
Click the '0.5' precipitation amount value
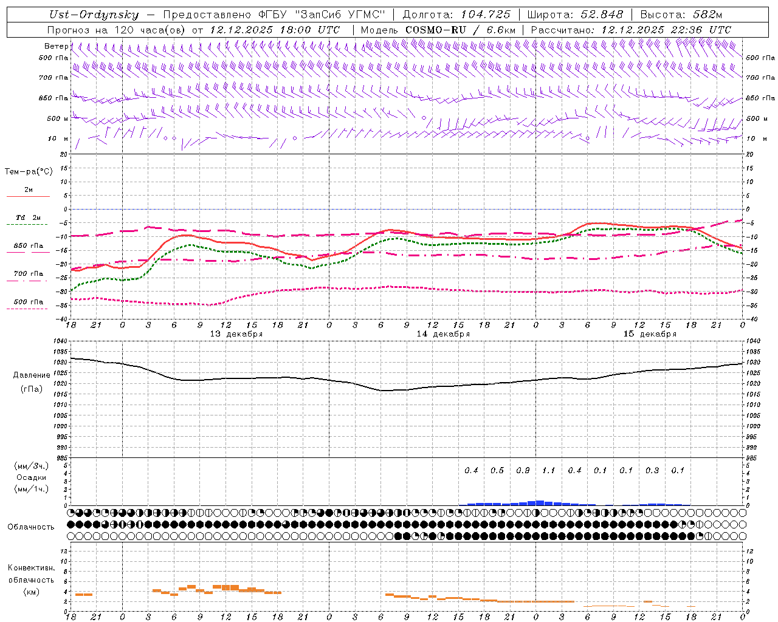pos(497,471)
